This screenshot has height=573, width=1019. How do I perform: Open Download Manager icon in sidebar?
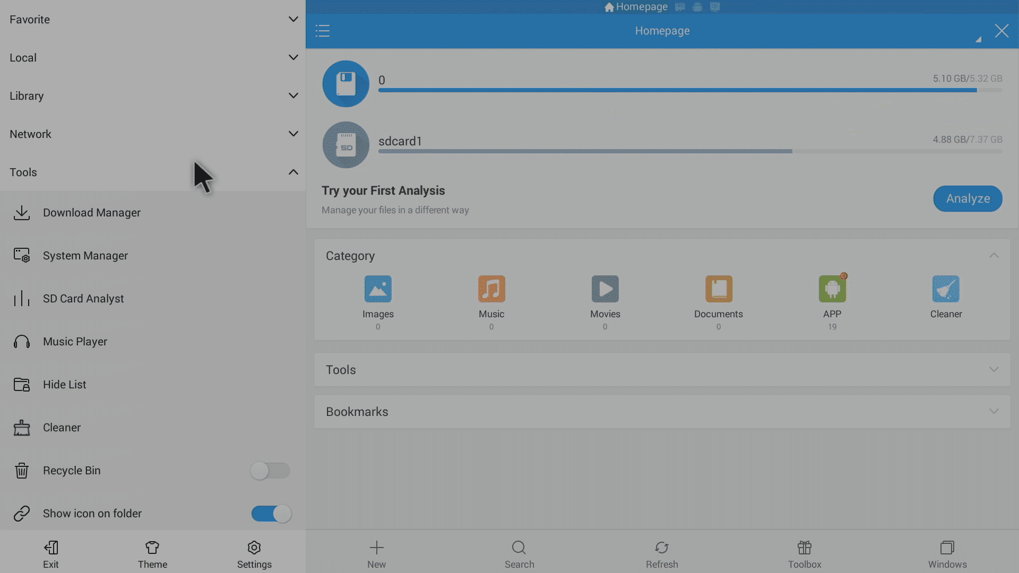[22, 213]
